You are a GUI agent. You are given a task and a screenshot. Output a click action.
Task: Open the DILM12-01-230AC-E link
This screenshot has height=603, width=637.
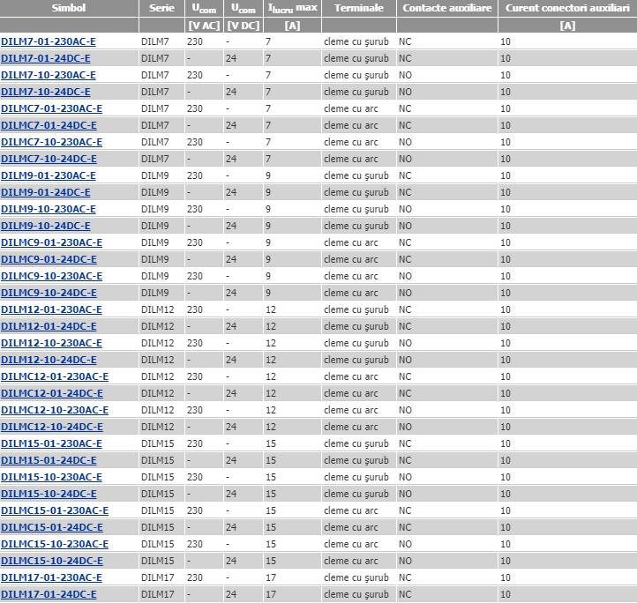pos(51,309)
